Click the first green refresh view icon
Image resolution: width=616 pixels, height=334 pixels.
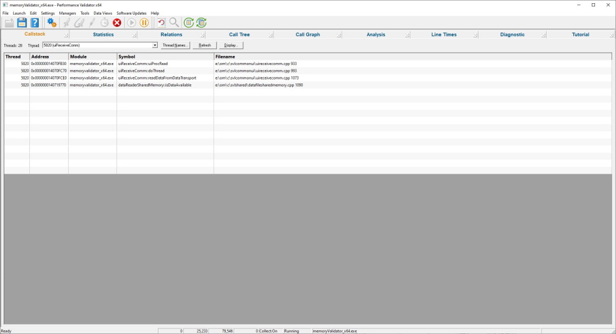189,23
